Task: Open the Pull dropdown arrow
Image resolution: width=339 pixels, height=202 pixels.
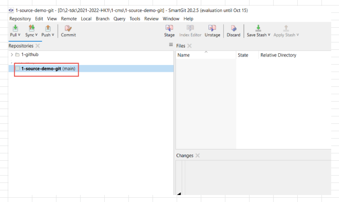Action: [19, 35]
